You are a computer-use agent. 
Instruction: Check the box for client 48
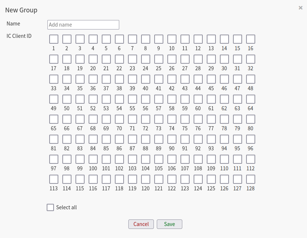click(x=250, y=79)
